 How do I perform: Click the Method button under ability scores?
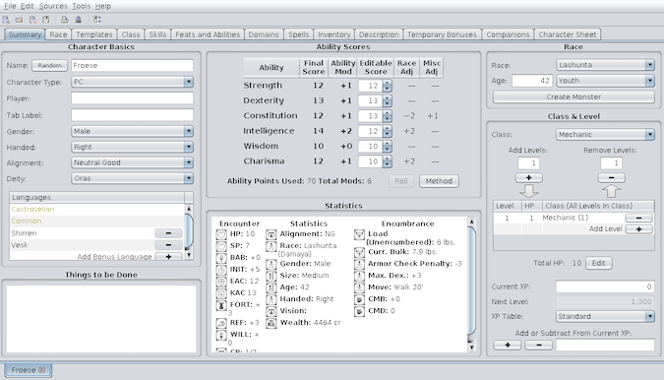pyautogui.click(x=439, y=181)
